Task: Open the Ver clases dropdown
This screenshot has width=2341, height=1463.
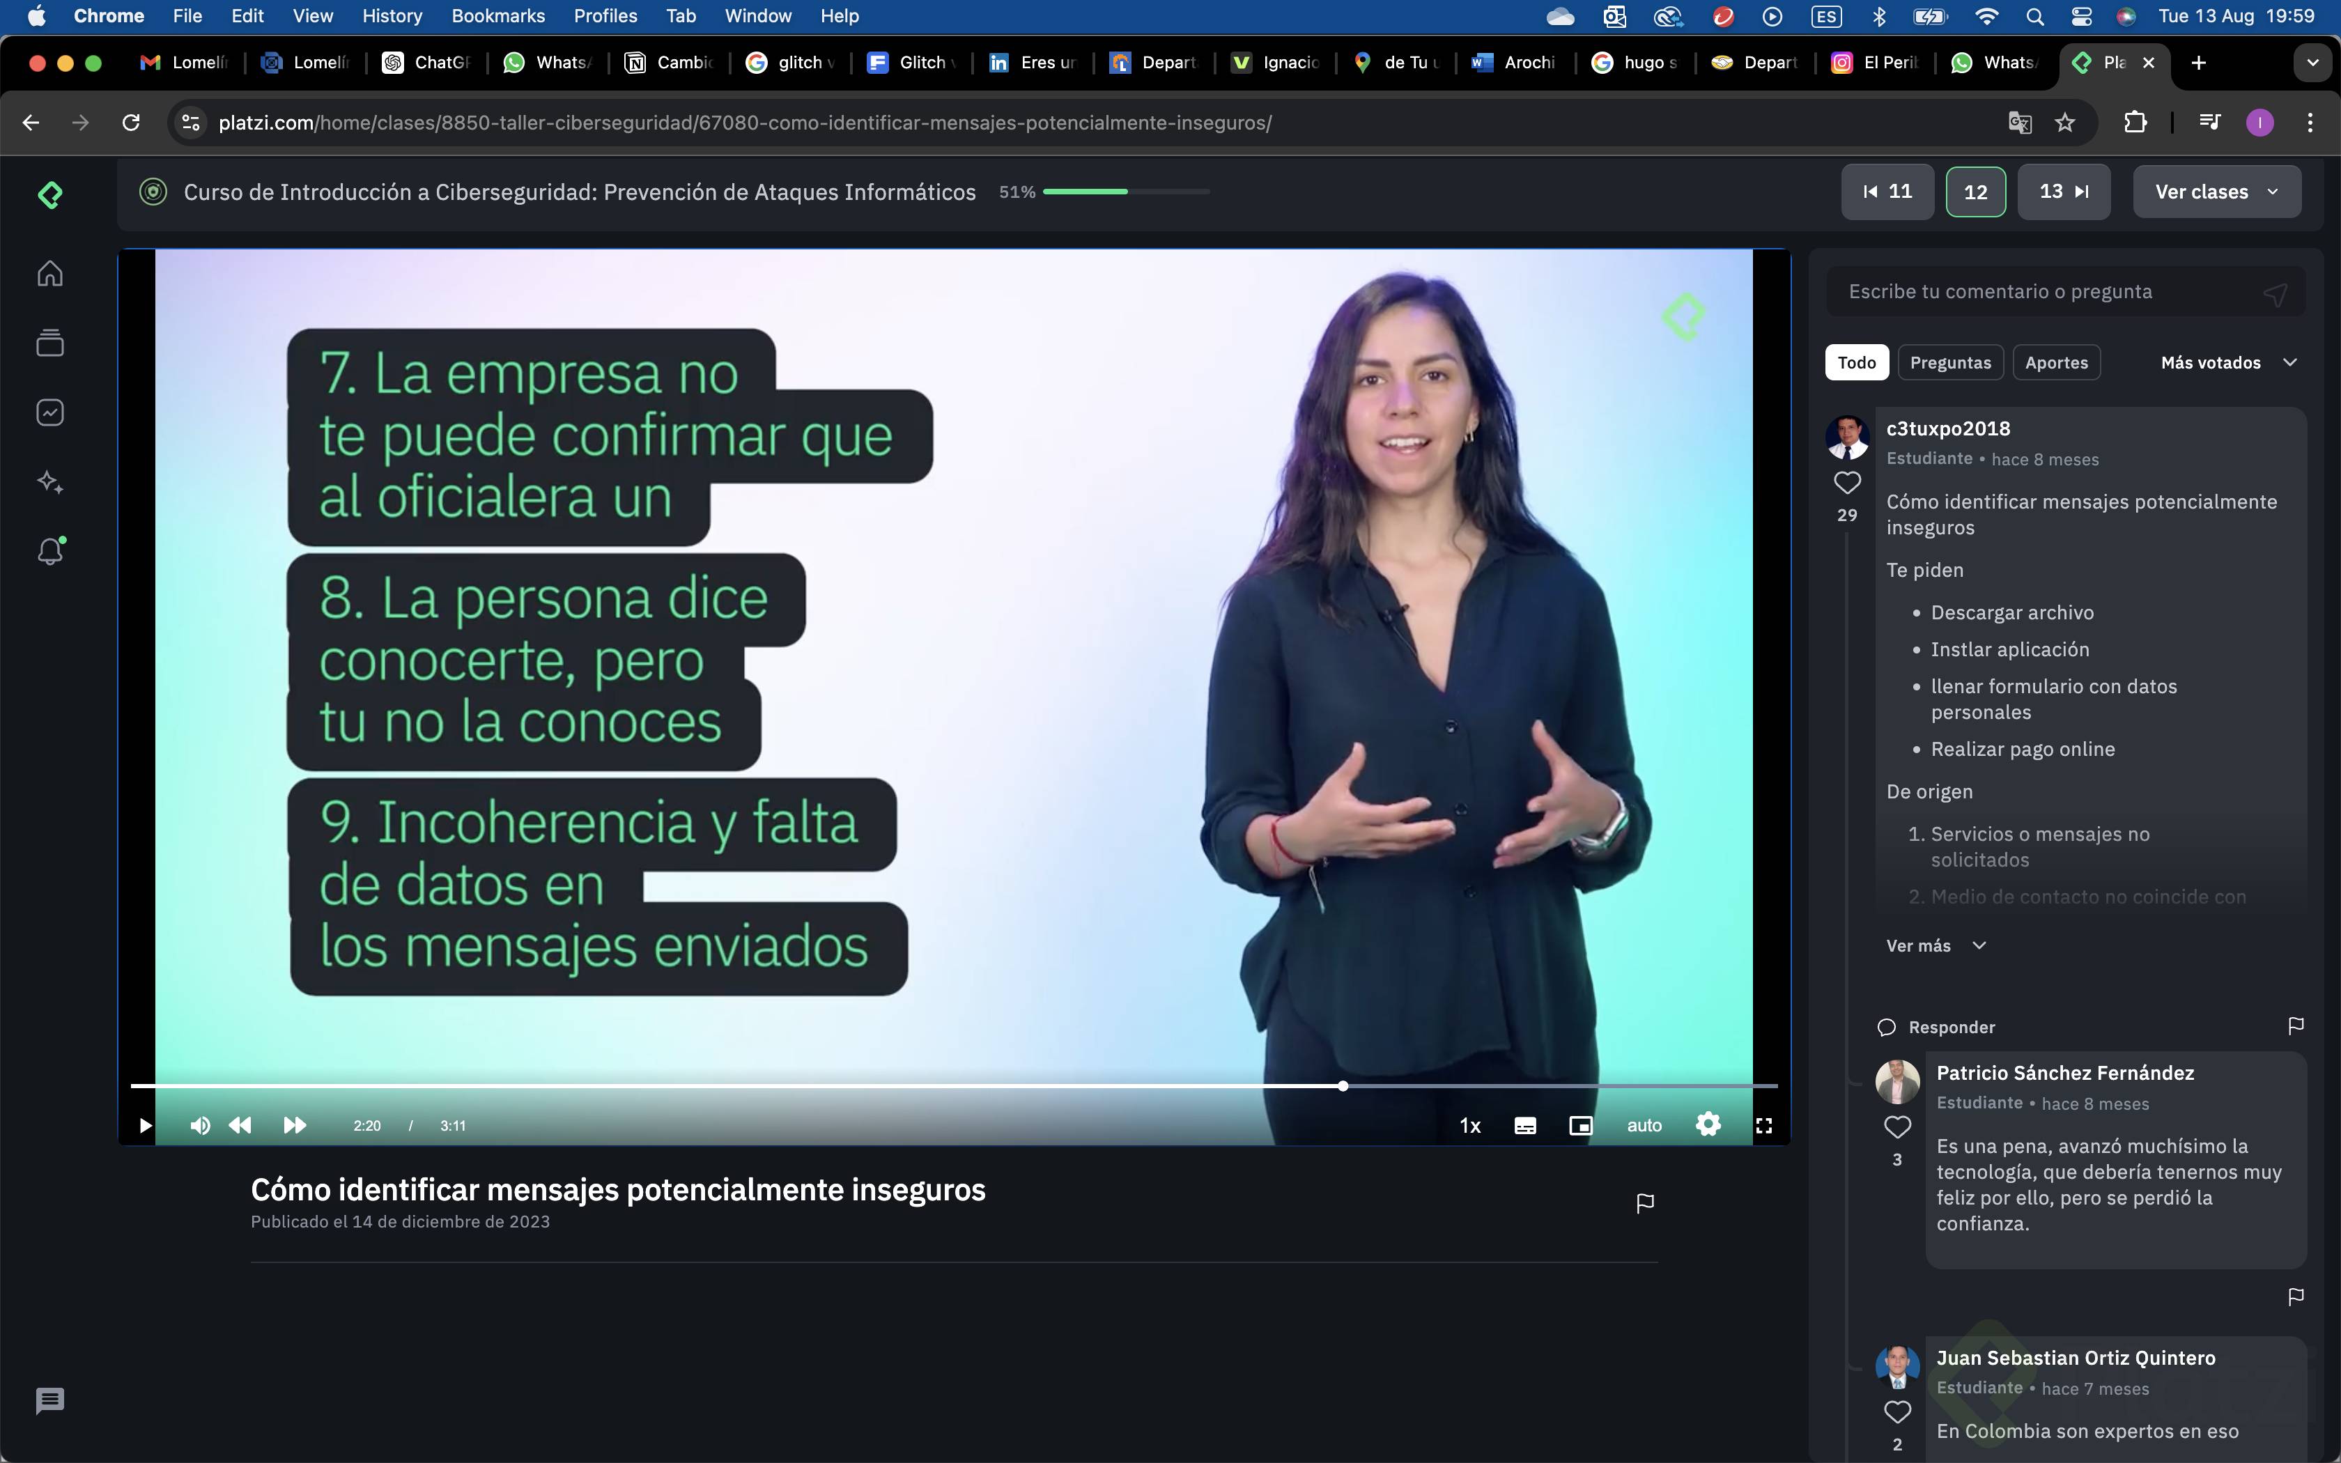Action: [2216, 192]
